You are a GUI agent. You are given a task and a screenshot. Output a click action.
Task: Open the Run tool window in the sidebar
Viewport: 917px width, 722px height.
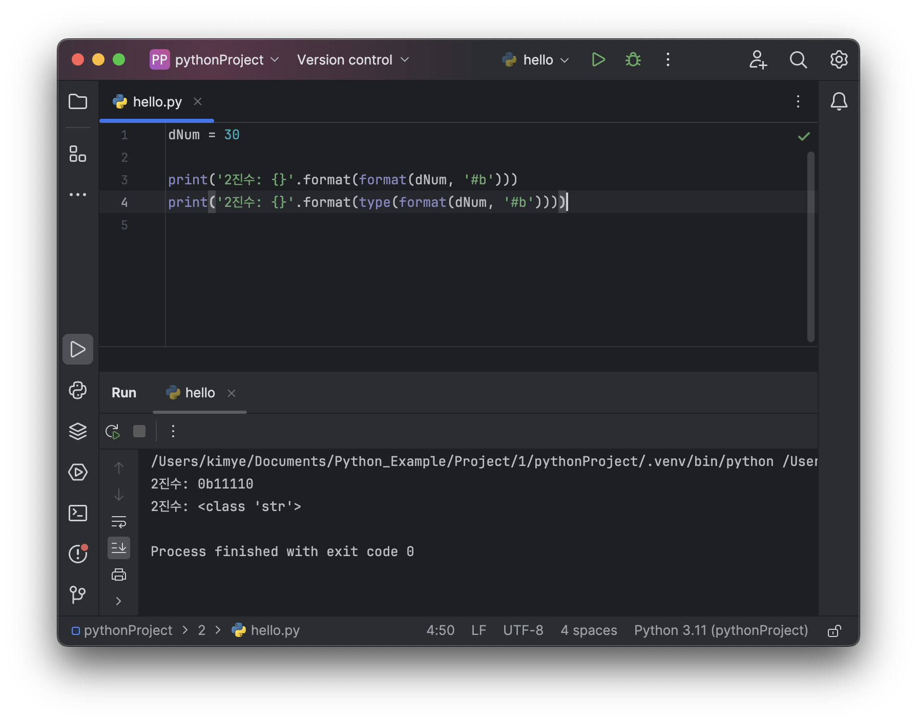(x=78, y=349)
